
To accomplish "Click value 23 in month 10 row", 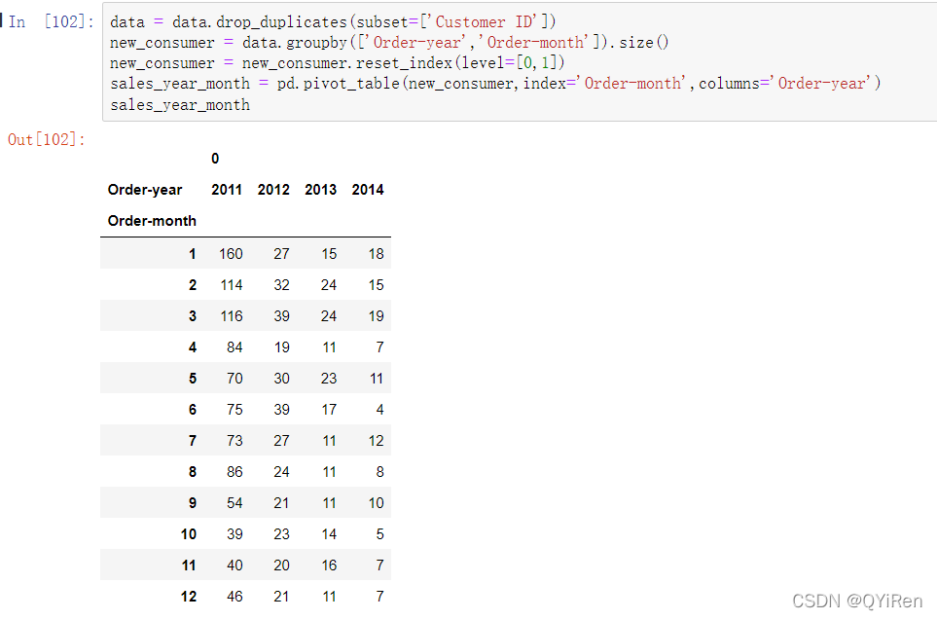I will point(281,534).
